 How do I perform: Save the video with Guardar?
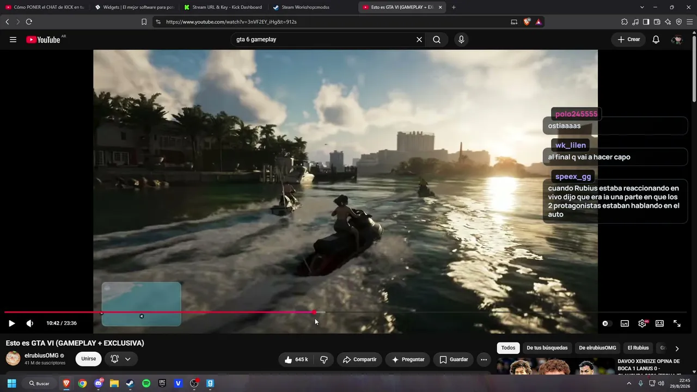(454, 359)
